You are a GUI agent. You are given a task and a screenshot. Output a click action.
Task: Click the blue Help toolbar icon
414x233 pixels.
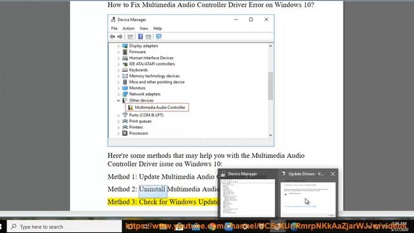pos(140,36)
